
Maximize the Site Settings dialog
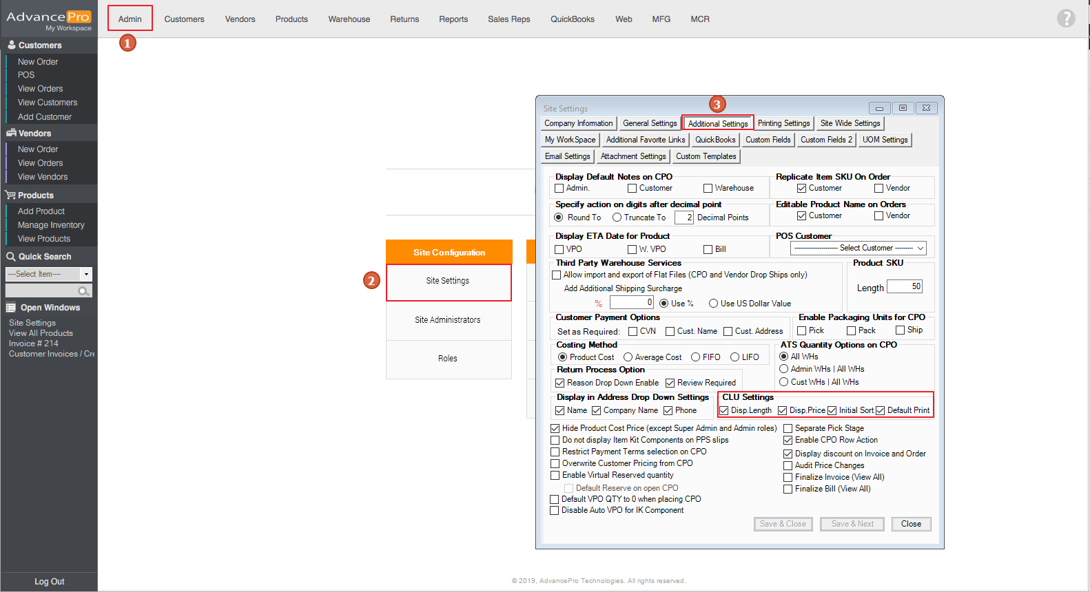point(903,108)
